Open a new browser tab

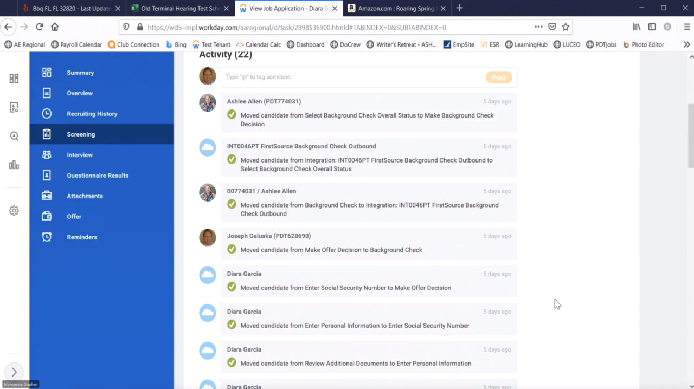459,8
